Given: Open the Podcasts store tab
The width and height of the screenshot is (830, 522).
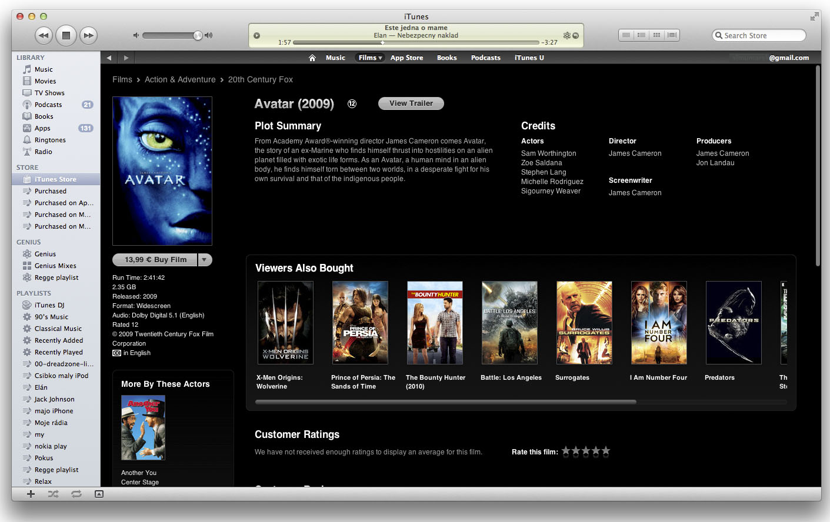Looking at the screenshot, I should pos(486,58).
